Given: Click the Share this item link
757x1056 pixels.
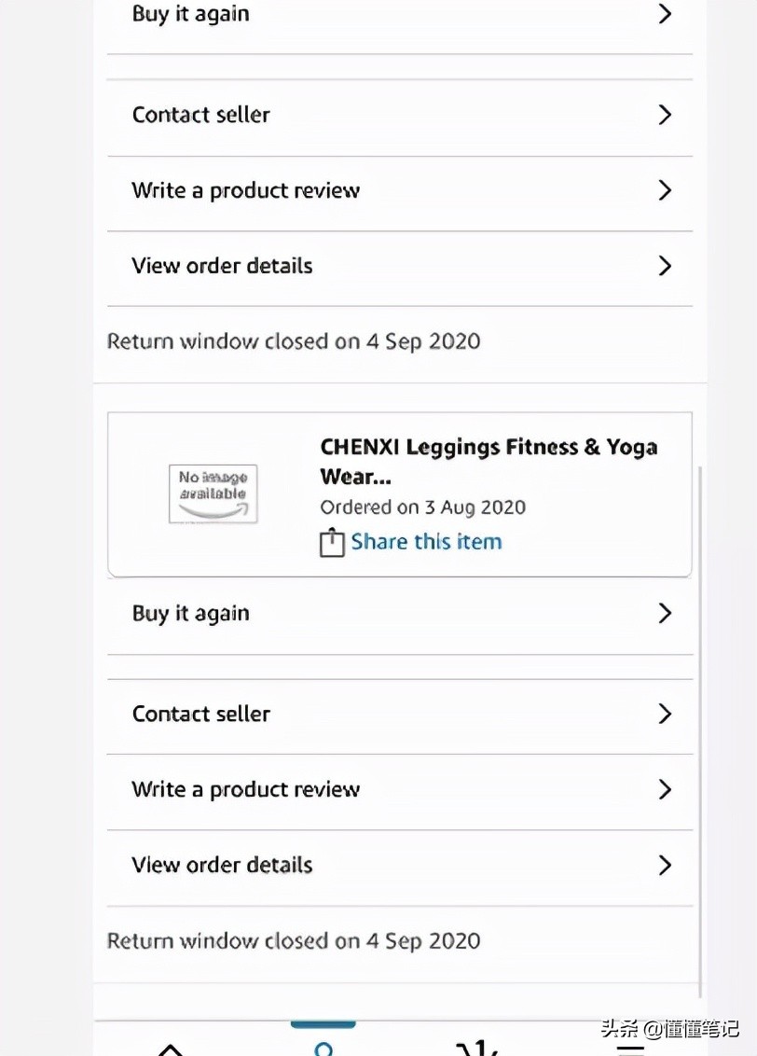Looking at the screenshot, I should click(426, 542).
